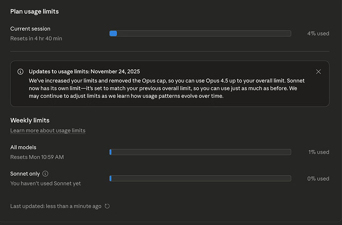342x225 pixels.
Task: Click the Resets in 4 hr 40 min text
Action: [36, 38]
